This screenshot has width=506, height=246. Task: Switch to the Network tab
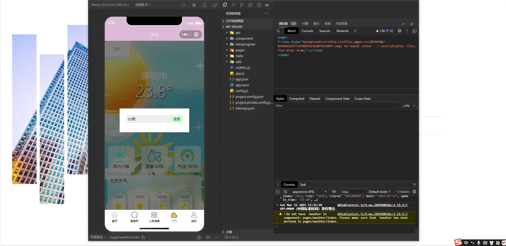coord(342,31)
